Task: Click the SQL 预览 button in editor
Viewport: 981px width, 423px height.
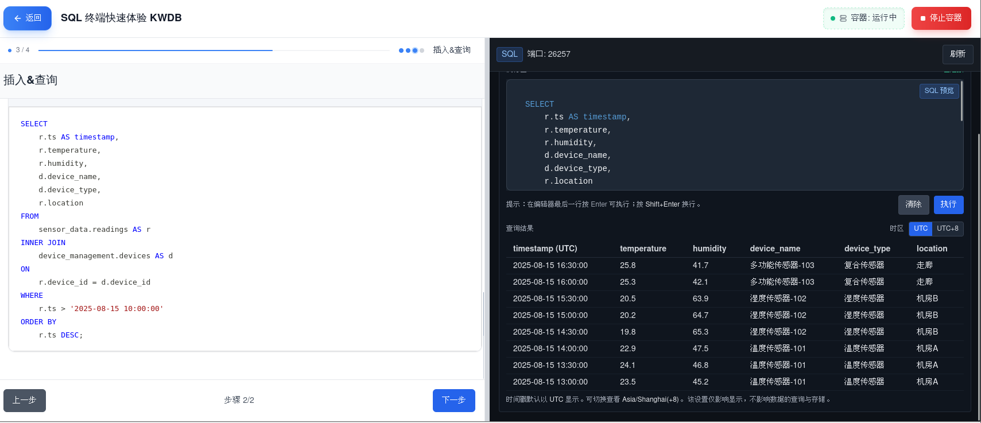Action: pos(939,91)
